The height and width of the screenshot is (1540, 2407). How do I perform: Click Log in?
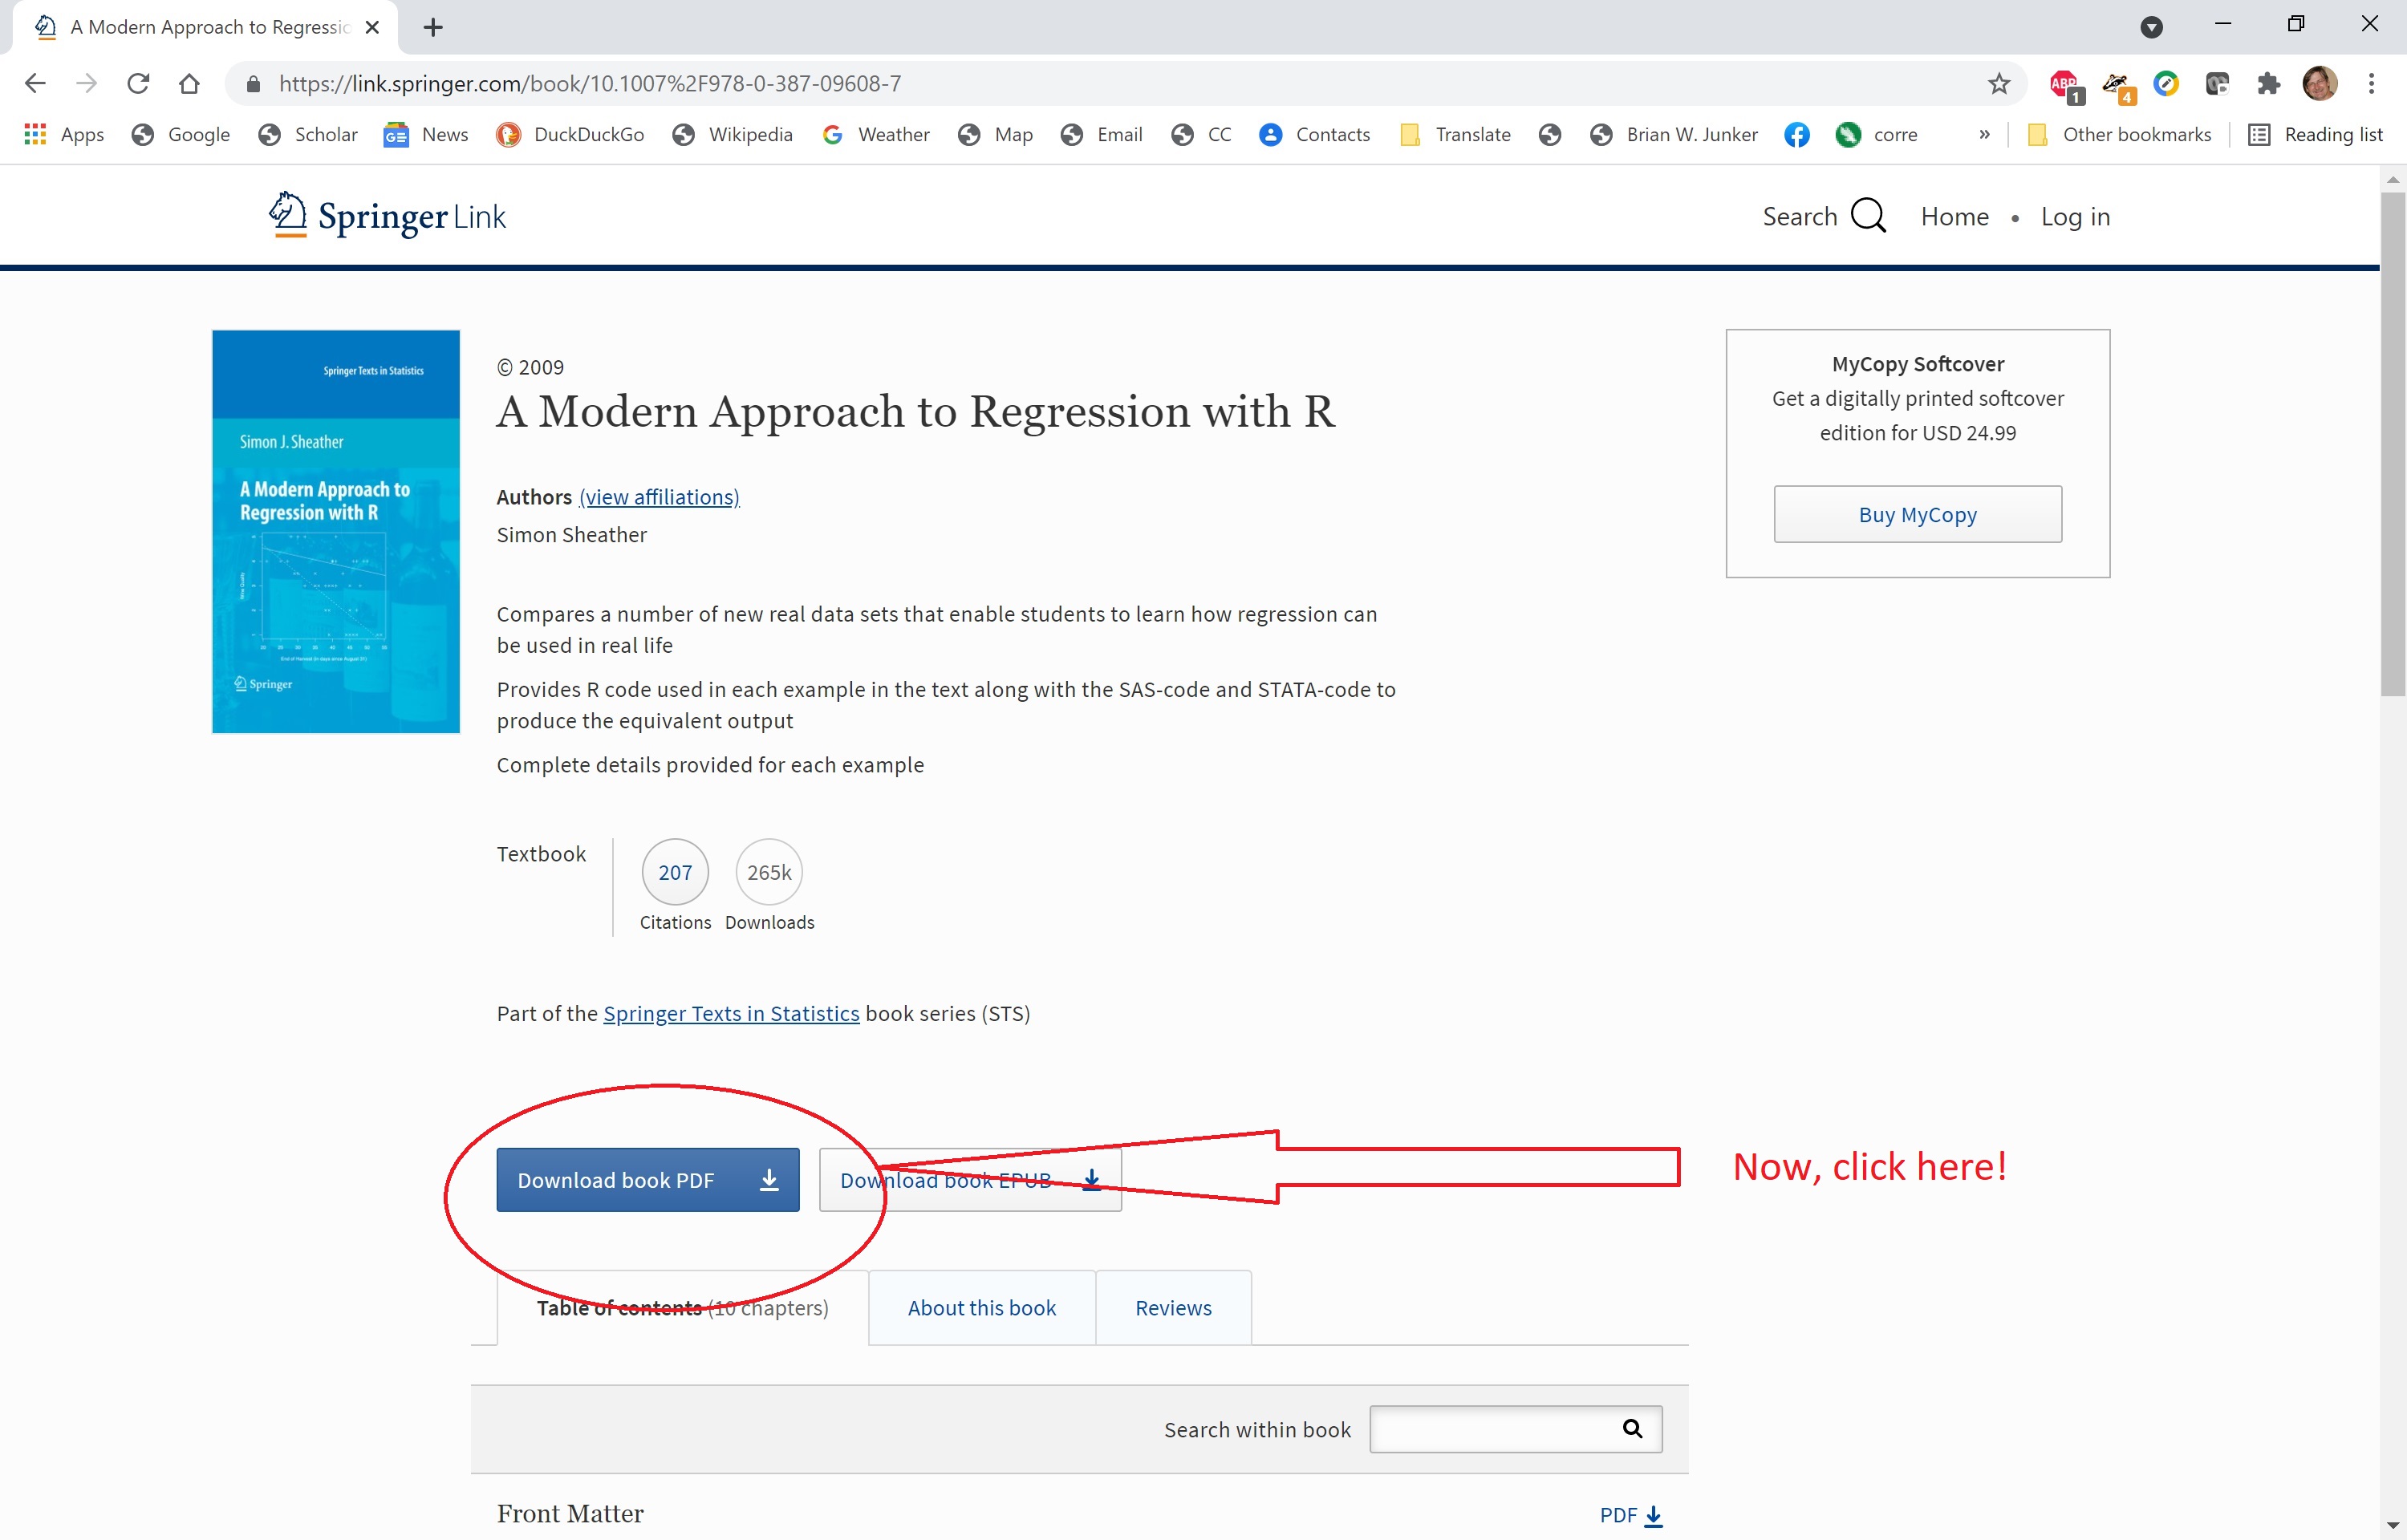click(2075, 216)
